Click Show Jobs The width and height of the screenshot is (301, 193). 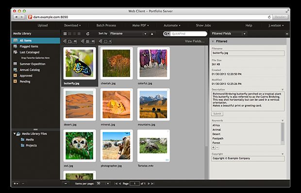coord(203,26)
